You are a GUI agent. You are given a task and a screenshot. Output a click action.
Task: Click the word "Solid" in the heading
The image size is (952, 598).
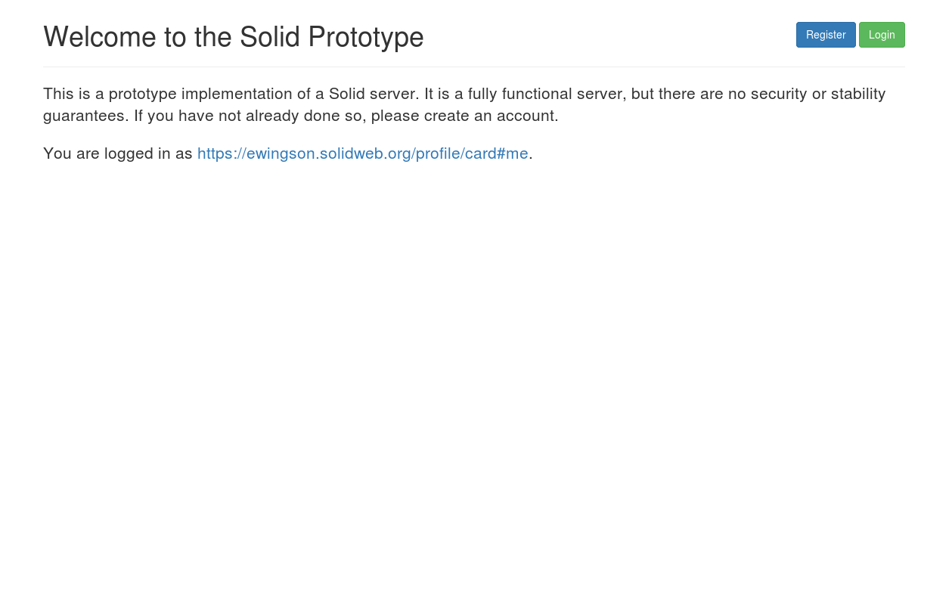click(x=270, y=37)
